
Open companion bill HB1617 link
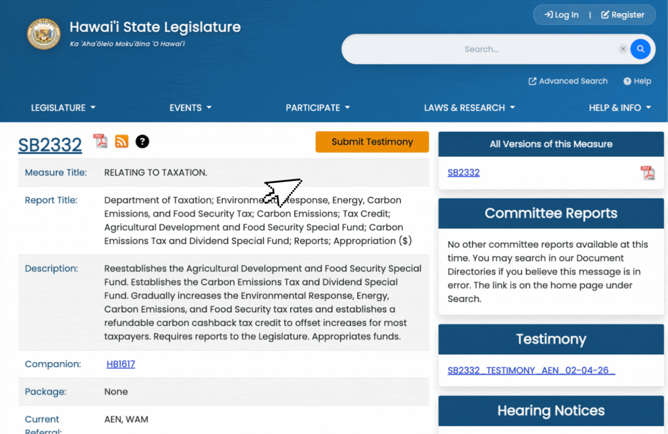pos(121,364)
